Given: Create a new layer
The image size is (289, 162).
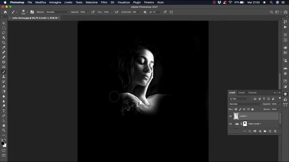Looking at the screenshot, I should (x=270, y=131).
